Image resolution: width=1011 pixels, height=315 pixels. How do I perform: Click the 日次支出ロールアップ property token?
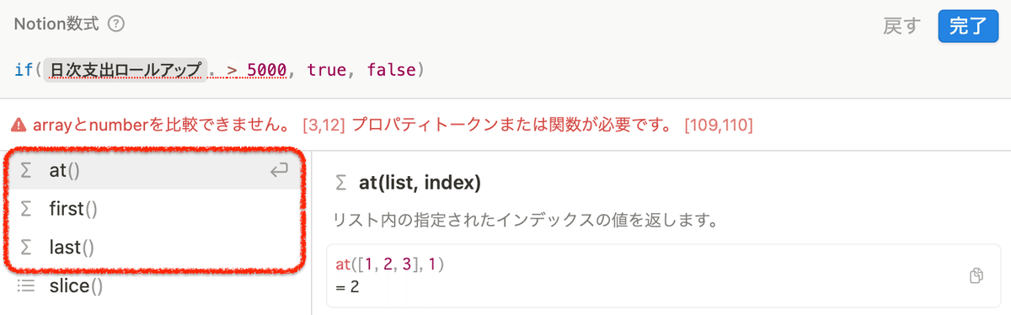[x=126, y=70]
